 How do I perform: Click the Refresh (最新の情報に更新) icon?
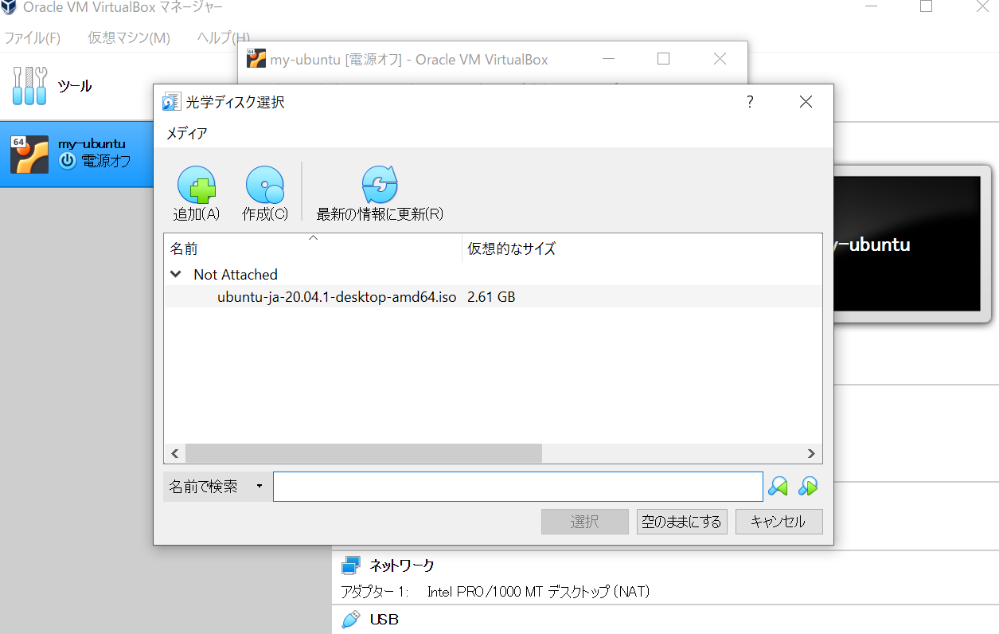[x=380, y=186]
